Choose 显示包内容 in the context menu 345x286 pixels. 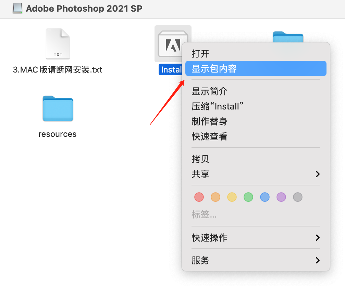tap(256, 68)
